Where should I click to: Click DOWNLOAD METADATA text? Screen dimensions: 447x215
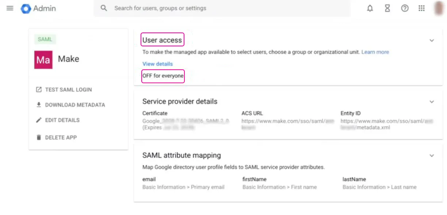pyautogui.click(x=75, y=105)
